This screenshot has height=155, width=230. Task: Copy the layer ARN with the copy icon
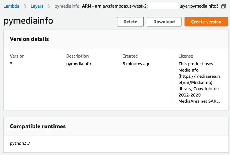tap(223, 6)
